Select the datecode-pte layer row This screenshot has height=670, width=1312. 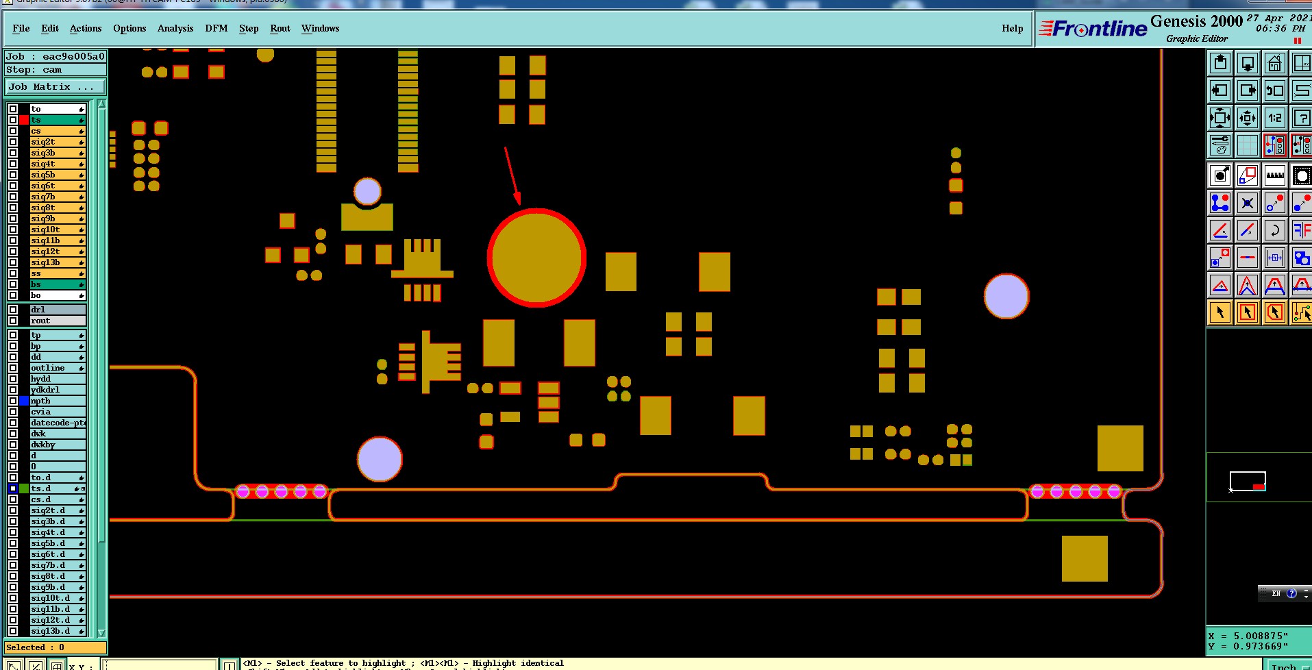click(58, 423)
